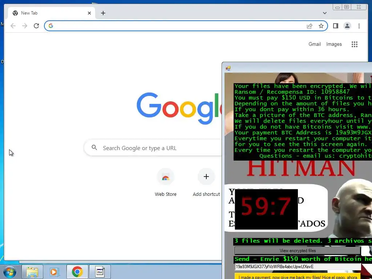The image size is (372, 279).
Task: Open Chrome's side panel
Action: click(x=335, y=26)
